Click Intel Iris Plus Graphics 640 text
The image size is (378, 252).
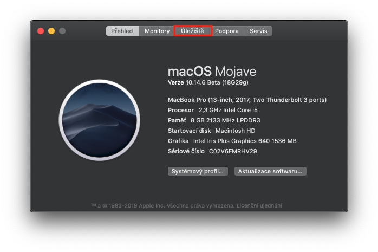pos(245,141)
